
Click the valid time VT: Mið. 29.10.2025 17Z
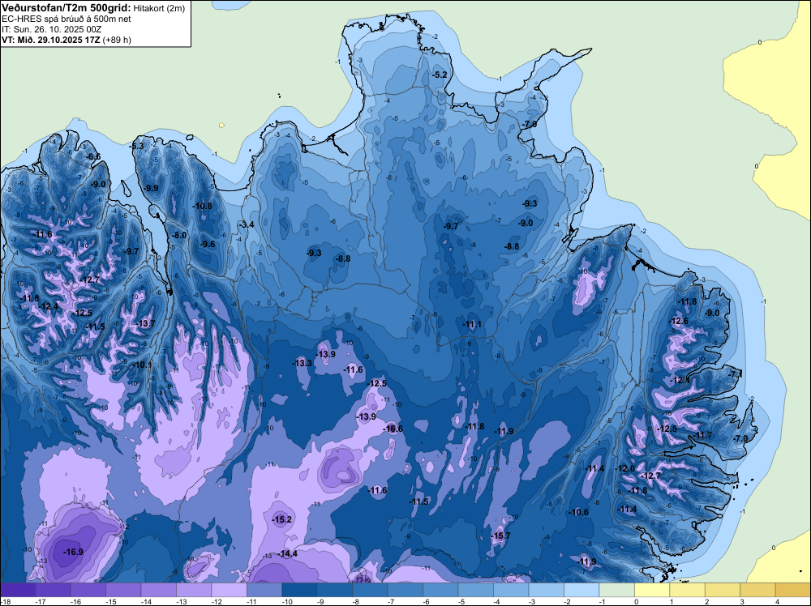(x=51, y=40)
